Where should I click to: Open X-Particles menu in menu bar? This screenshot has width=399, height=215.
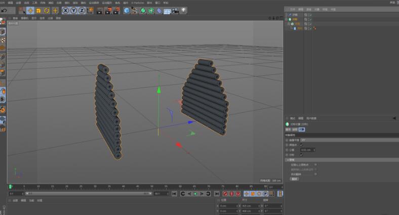[x=137, y=3]
